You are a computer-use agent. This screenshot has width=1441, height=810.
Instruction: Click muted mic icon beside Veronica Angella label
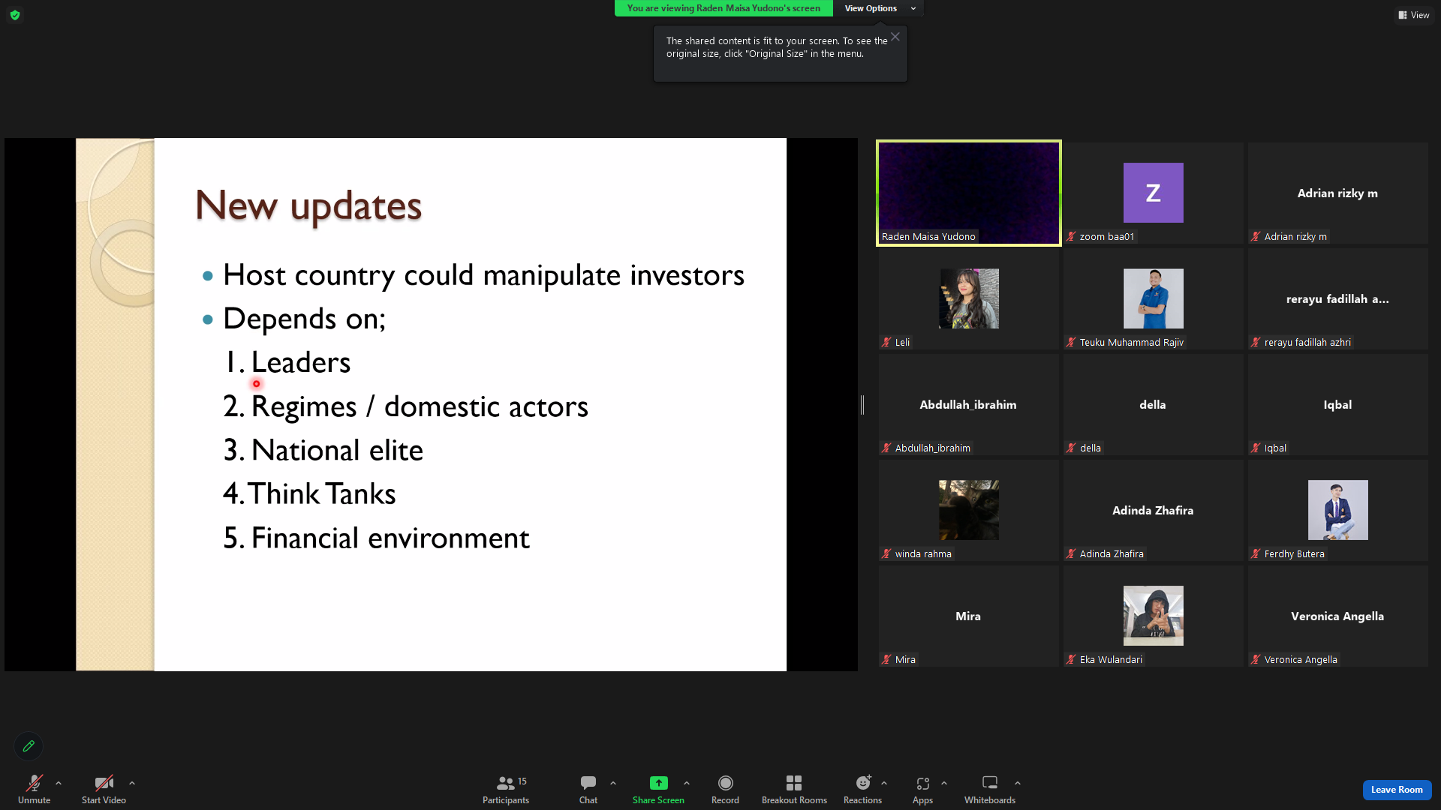[x=1256, y=660]
